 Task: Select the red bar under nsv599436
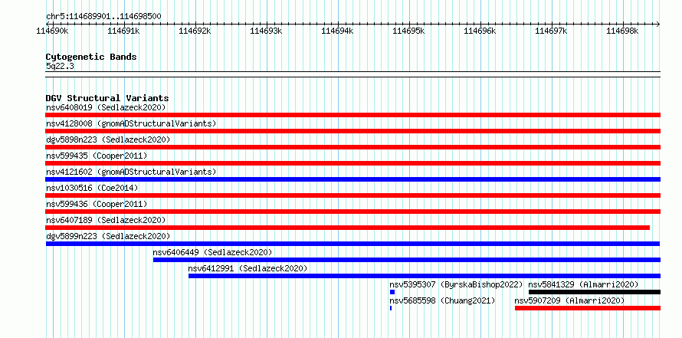tap(352, 212)
